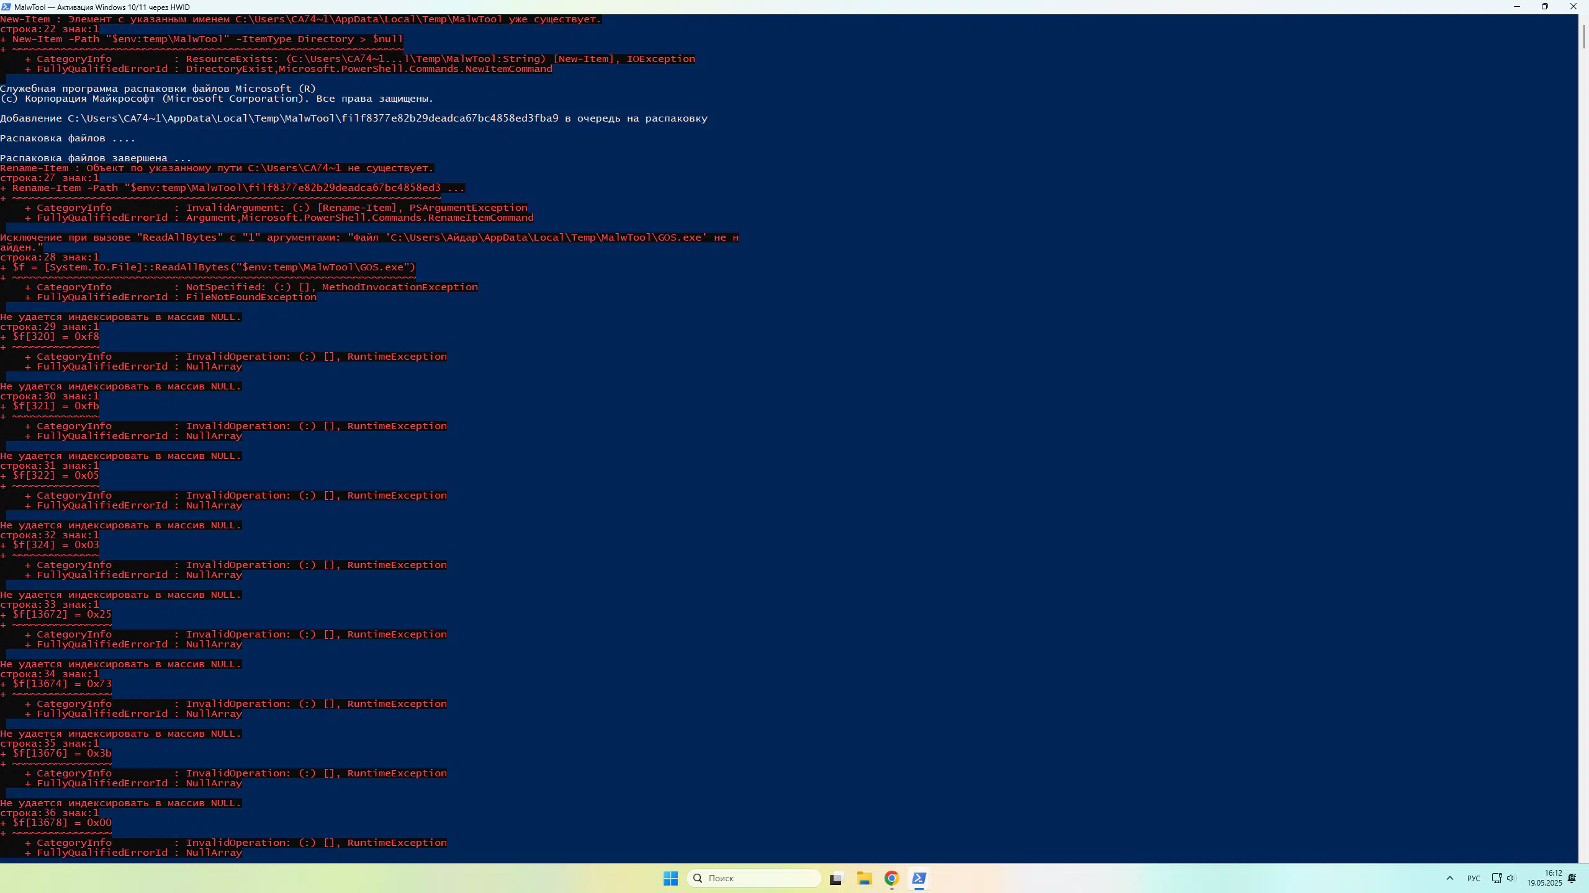This screenshot has height=893, width=1589.
Task: Open the volume control tray icon
Action: [1511, 878]
